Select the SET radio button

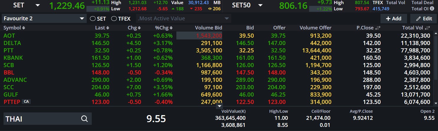[93, 19]
